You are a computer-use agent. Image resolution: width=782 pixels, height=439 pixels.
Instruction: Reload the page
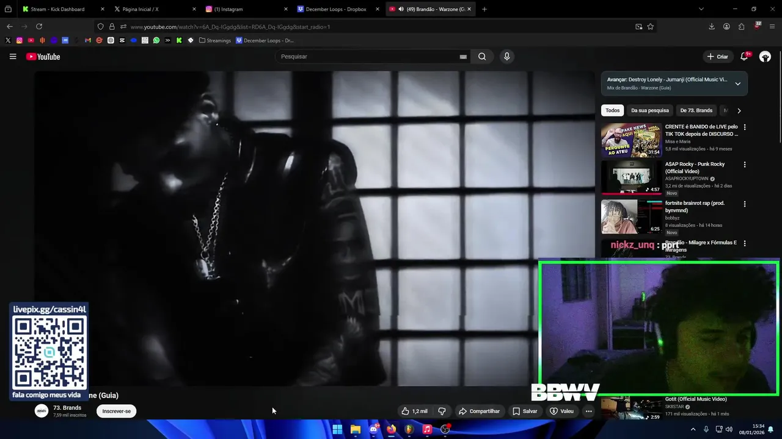(x=39, y=26)
